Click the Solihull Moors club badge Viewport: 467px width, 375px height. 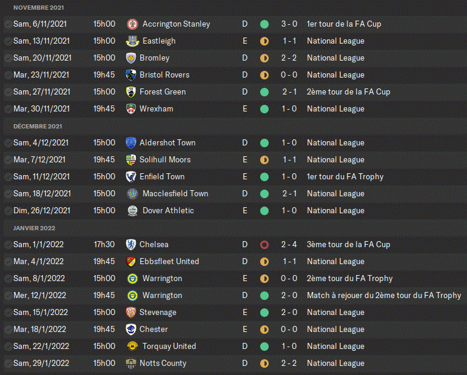coord(131,160)
